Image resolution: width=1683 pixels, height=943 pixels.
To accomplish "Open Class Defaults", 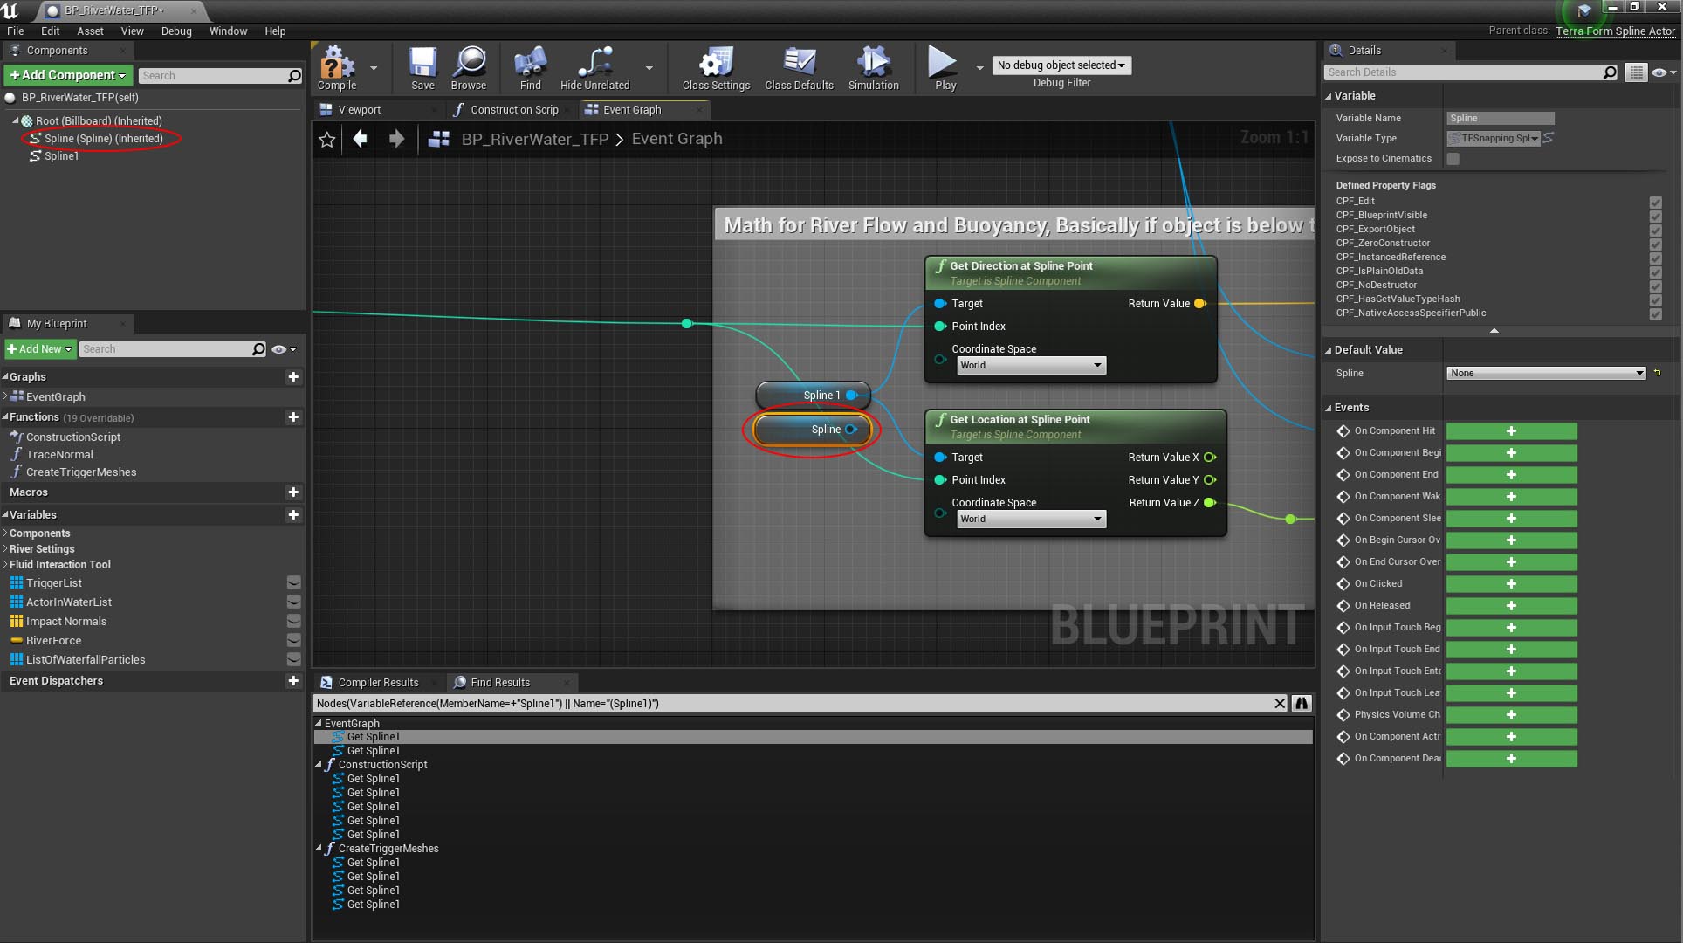I will [x=799, y=68].
